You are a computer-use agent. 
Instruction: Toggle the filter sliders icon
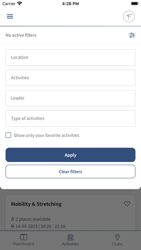(132, 35)
